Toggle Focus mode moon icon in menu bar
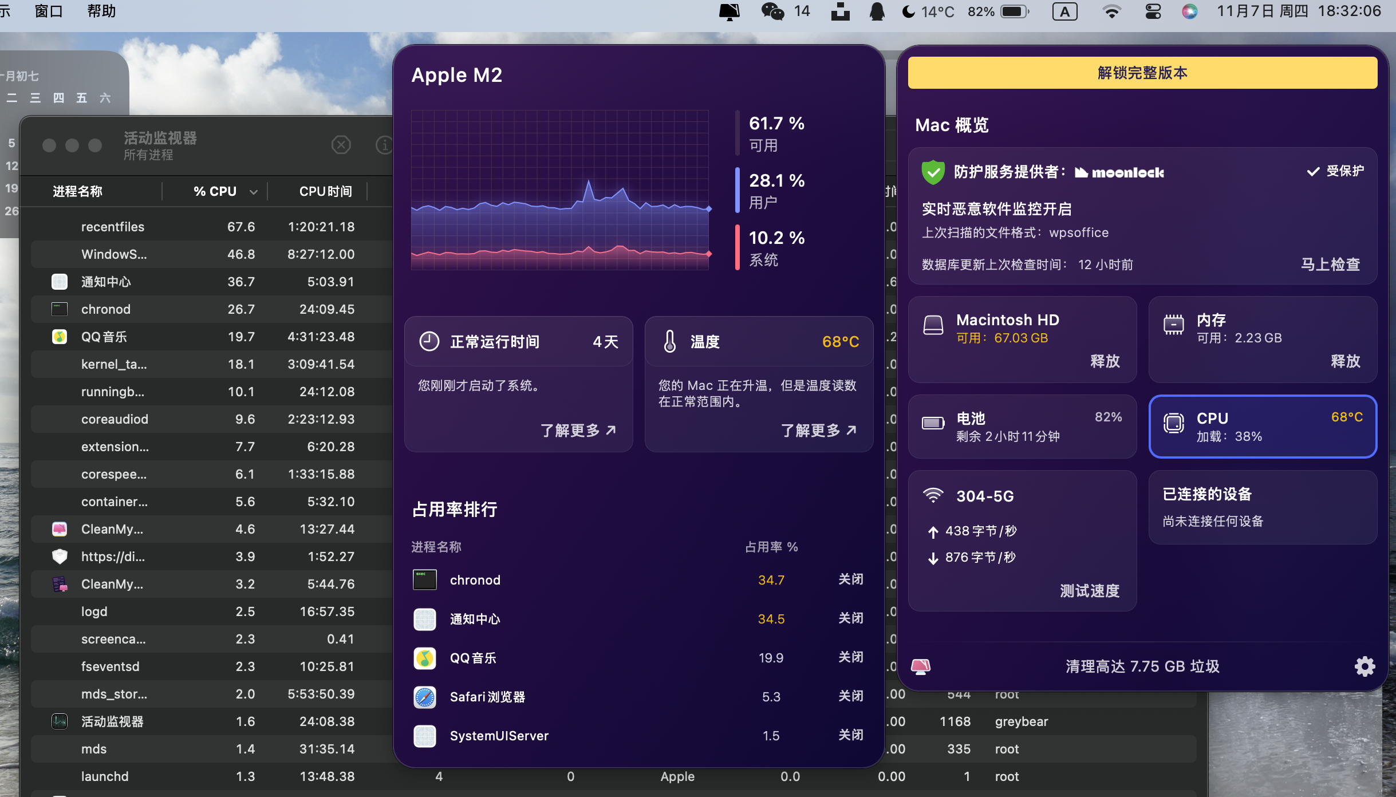This screenshot has width=1396, height=797. (x=908, y=11)
